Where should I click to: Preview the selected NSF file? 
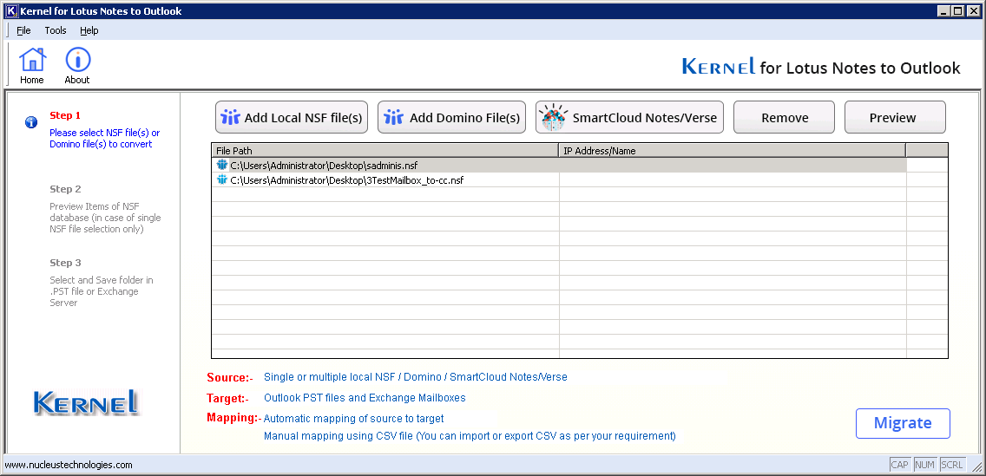[x=895, y=117]
